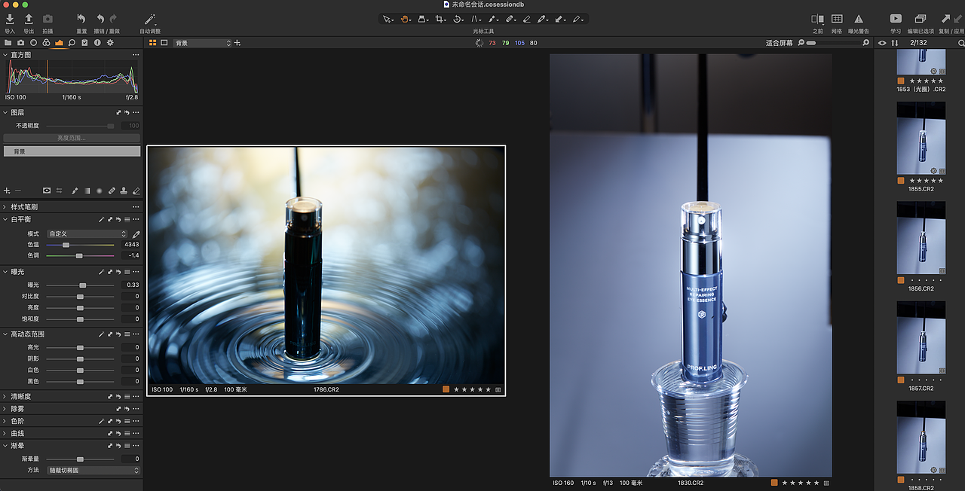Click the Exposure value field 0.33
The image size is (965, 491).
(130, 285)
